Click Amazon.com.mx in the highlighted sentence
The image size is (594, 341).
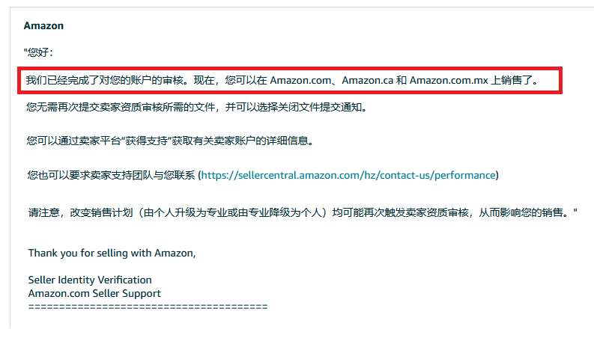click(x=449, y=81)
